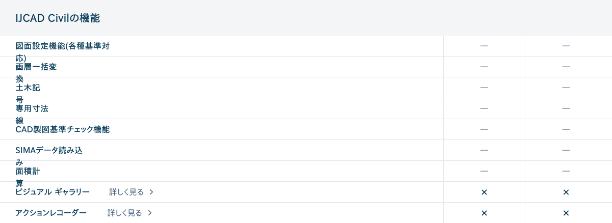Select the CAD製図基準チェック機能 label
This screenshot has width=612, height=223.
[x=62, y=129]
